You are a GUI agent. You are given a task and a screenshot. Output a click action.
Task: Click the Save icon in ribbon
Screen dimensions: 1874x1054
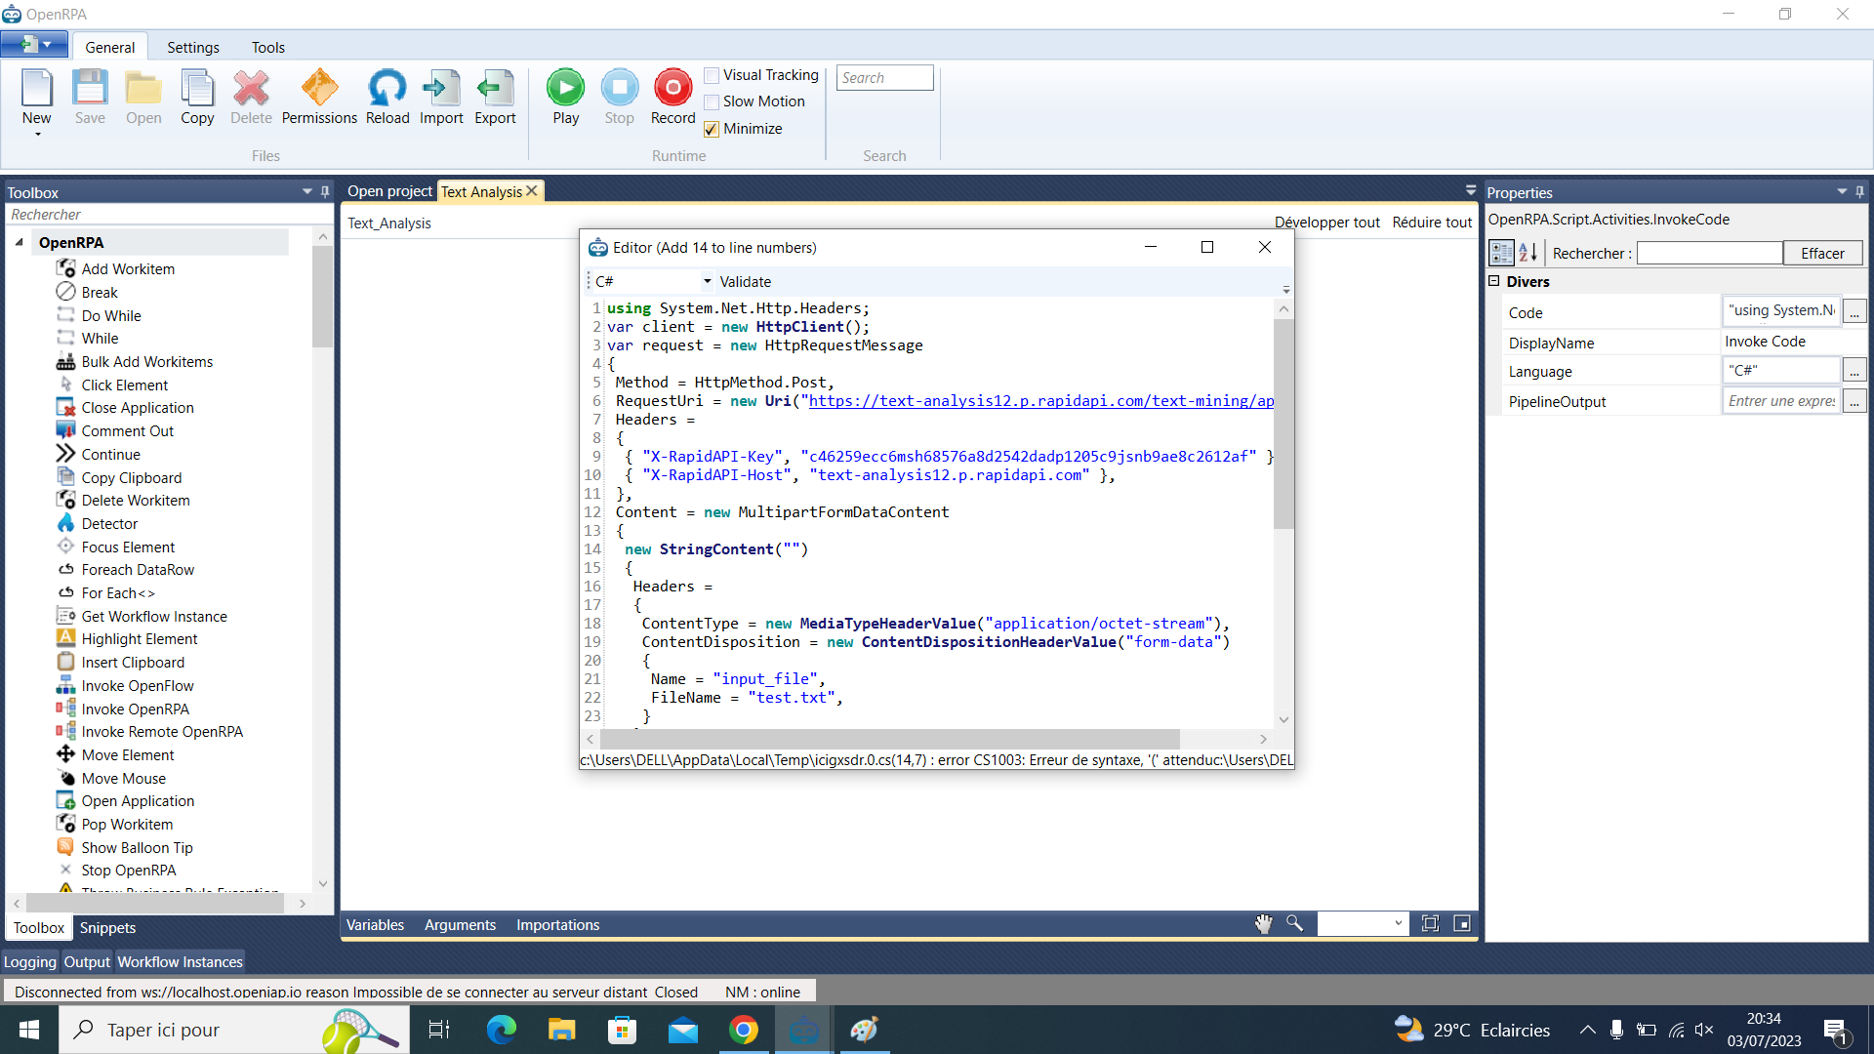coord(90,89)
